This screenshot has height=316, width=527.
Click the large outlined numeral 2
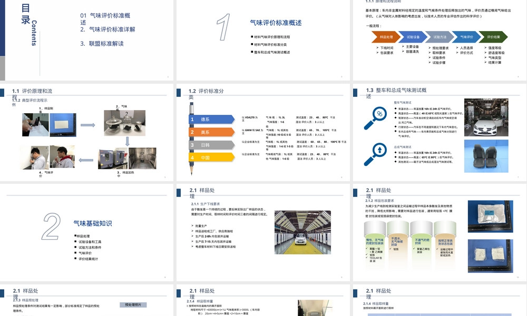[52, 226]
